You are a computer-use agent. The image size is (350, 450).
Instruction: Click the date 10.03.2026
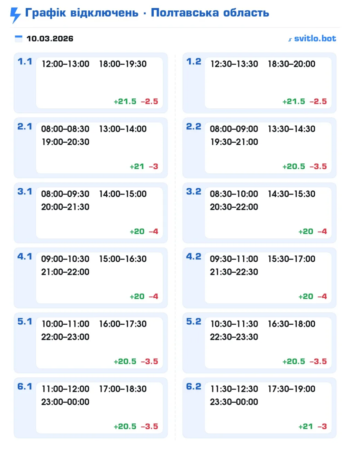pos(50,38)
